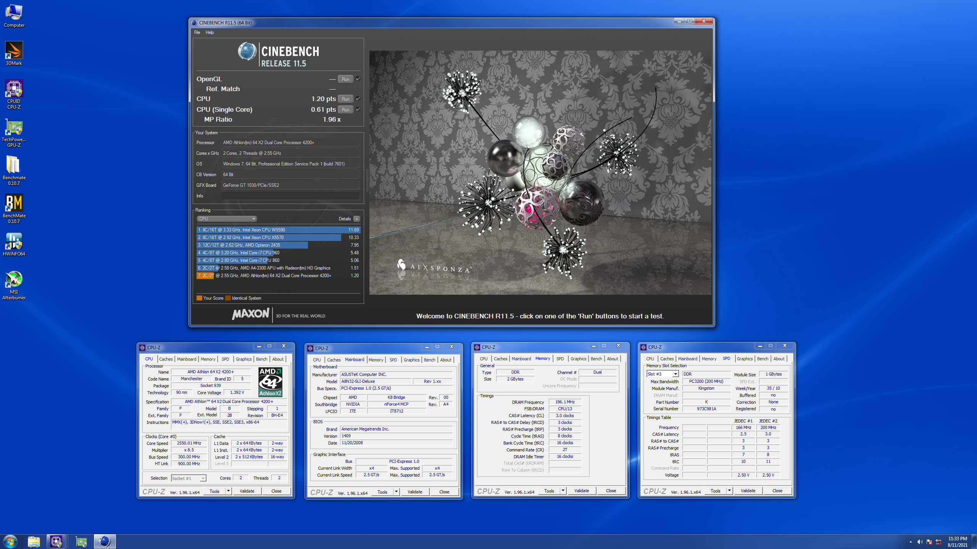Click the first CPU-Z window title icon
Screen dimensions: 977x549
(142, 348)
